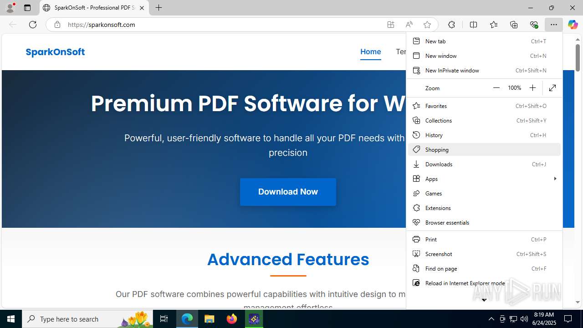The width and height of the screenshot is (583, 328).
Task: Open File Explorer from taskbar
Action: point(210,319)
